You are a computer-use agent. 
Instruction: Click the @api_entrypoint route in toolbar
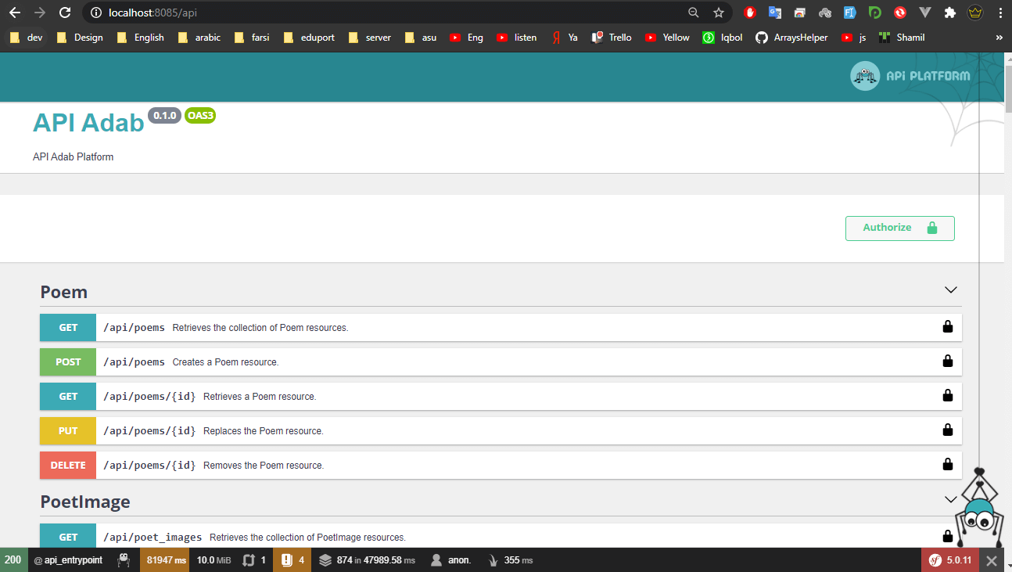[x=68, y=560]
